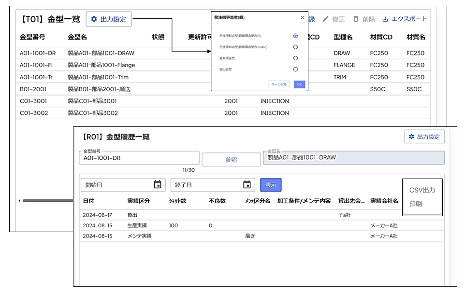Choose CSV出力 from the output menu
The image size is (465, 290).
click(422, 190)
